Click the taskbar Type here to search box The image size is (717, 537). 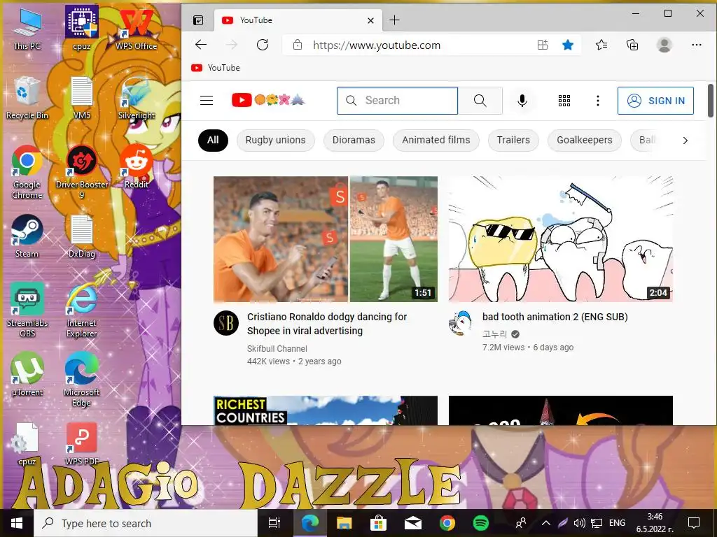(146, 523)
